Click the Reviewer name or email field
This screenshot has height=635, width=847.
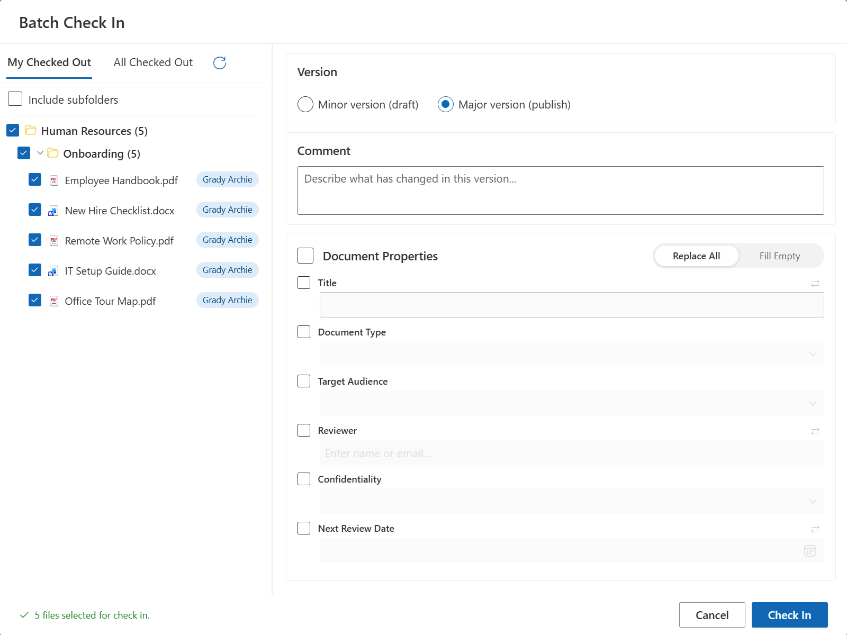click(572, 452)
